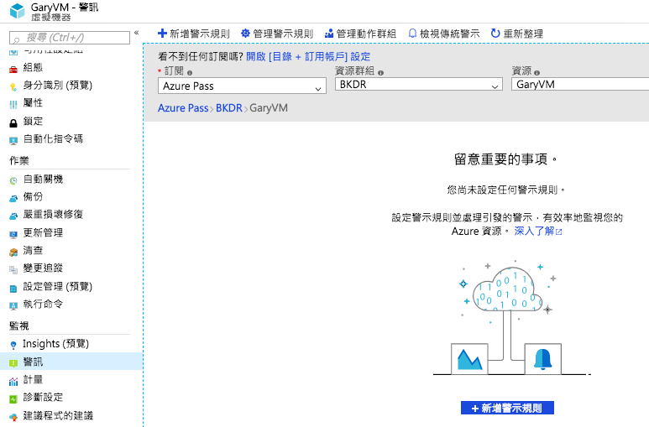Click the box icon beside 清查
This screenshot has width=649, height=427.
click(x=13, y=252)
